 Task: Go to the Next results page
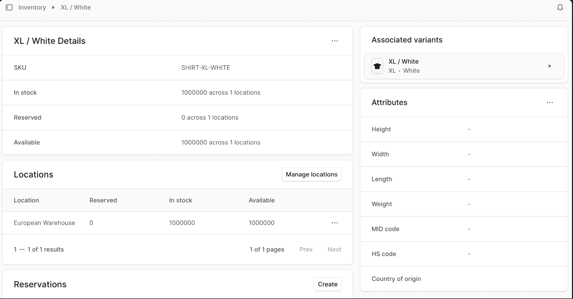tap(334, 249)
